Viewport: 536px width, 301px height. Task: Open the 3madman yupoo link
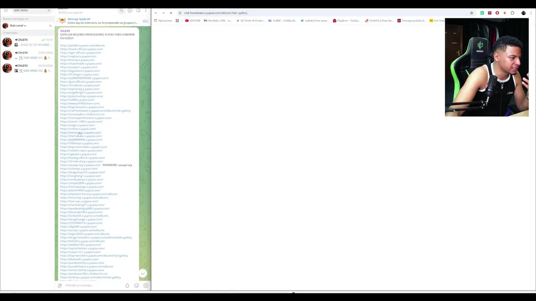click(80, 85)
